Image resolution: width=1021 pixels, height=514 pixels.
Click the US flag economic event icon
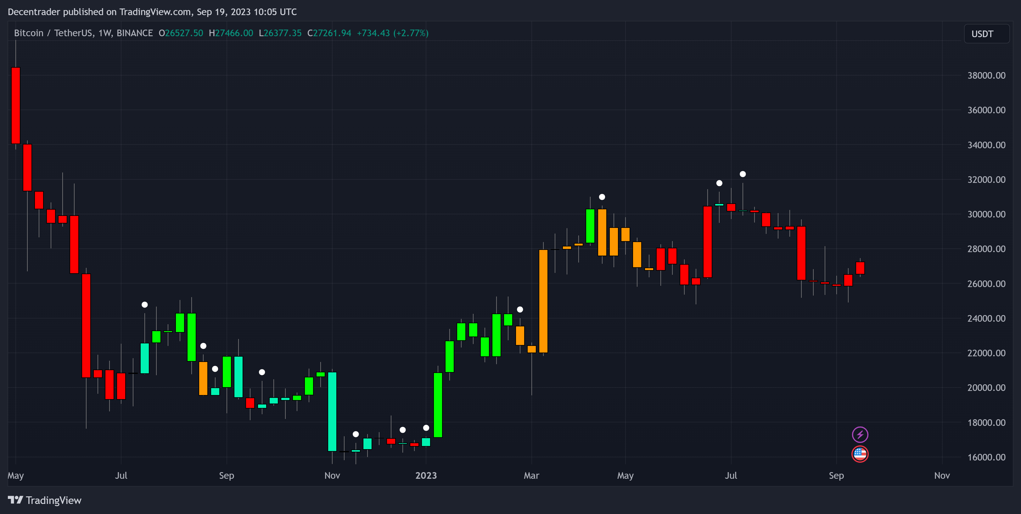tap(860, 454)
